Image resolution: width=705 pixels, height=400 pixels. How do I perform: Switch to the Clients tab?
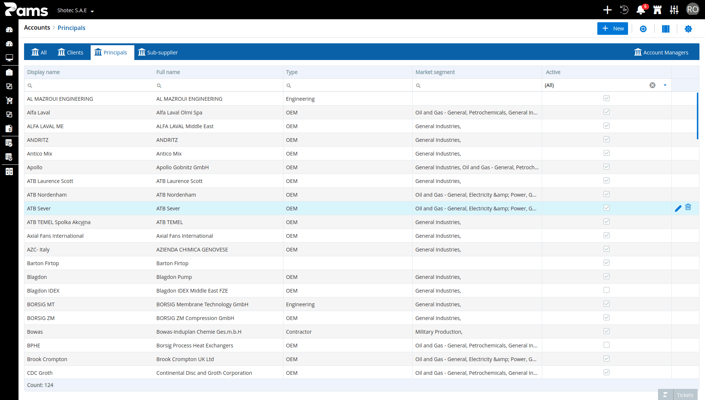tap(70, 52)
